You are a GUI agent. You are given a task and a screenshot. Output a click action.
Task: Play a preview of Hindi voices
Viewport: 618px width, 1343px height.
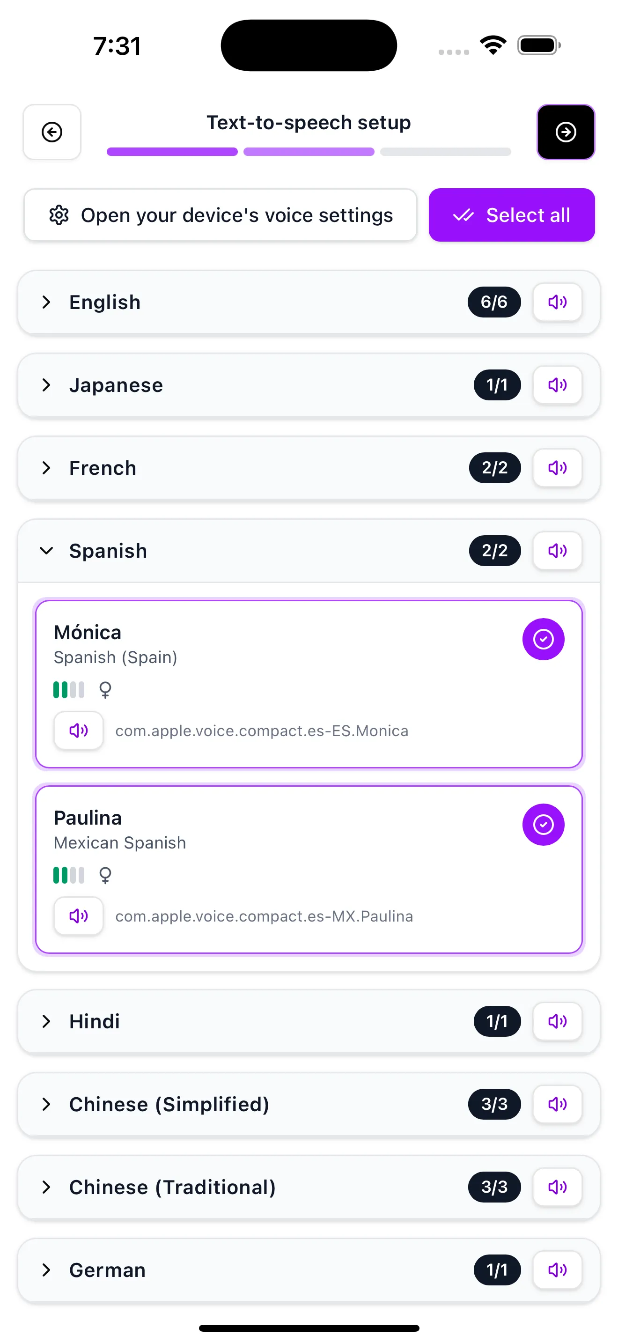click(x=557, y=1021)
